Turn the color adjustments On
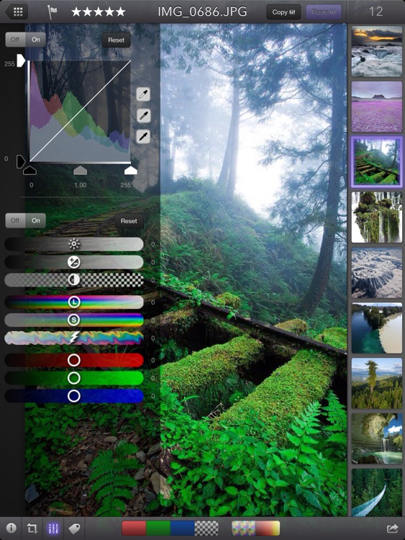The image size is (405, 540). click(36, 220)
